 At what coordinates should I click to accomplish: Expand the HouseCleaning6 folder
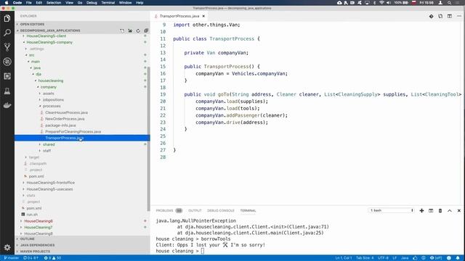[39, 221]
